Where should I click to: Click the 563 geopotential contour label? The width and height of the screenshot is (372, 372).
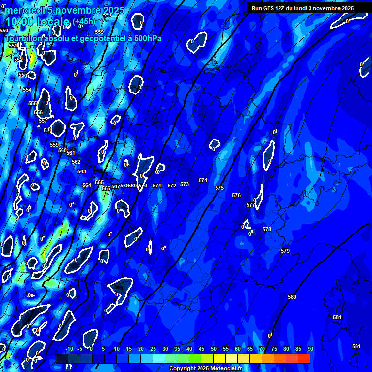[82, 171]
